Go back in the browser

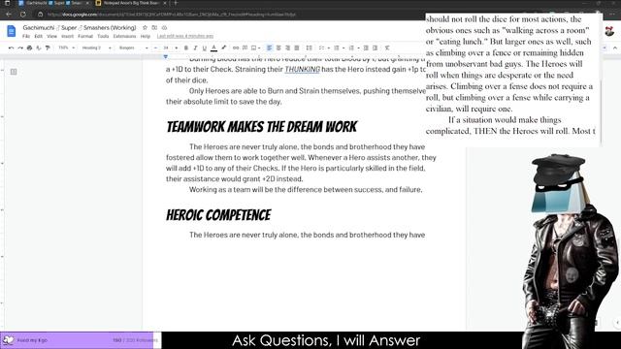click(9, 15)
